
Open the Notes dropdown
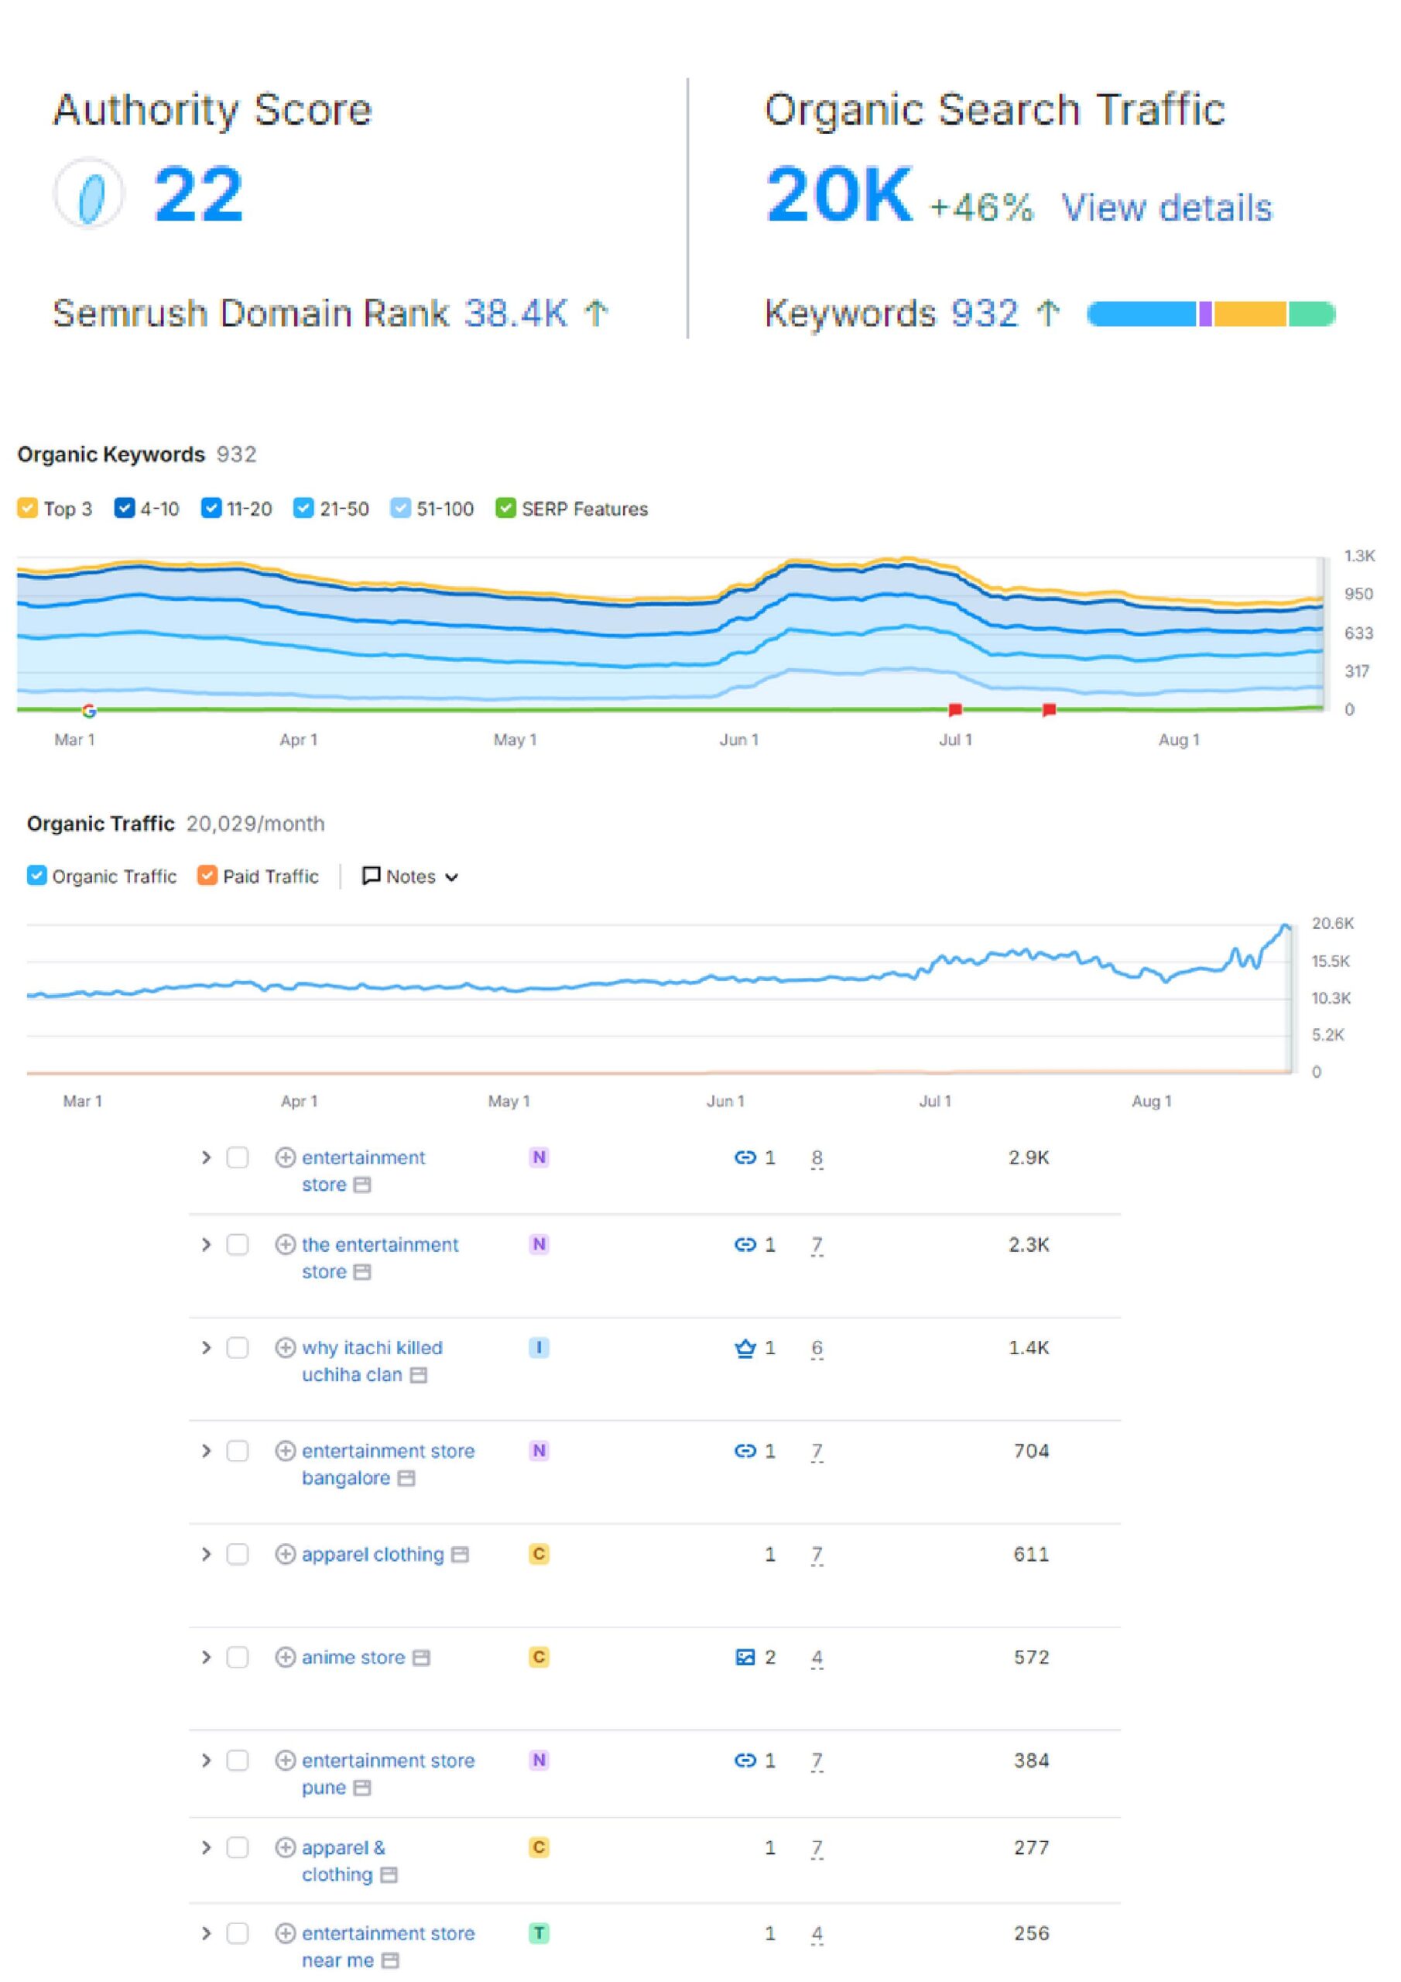point(411,876)
